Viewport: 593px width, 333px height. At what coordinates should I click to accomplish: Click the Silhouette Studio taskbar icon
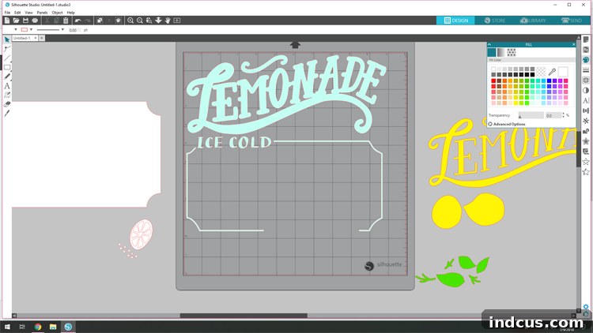(x=68, y=327)
